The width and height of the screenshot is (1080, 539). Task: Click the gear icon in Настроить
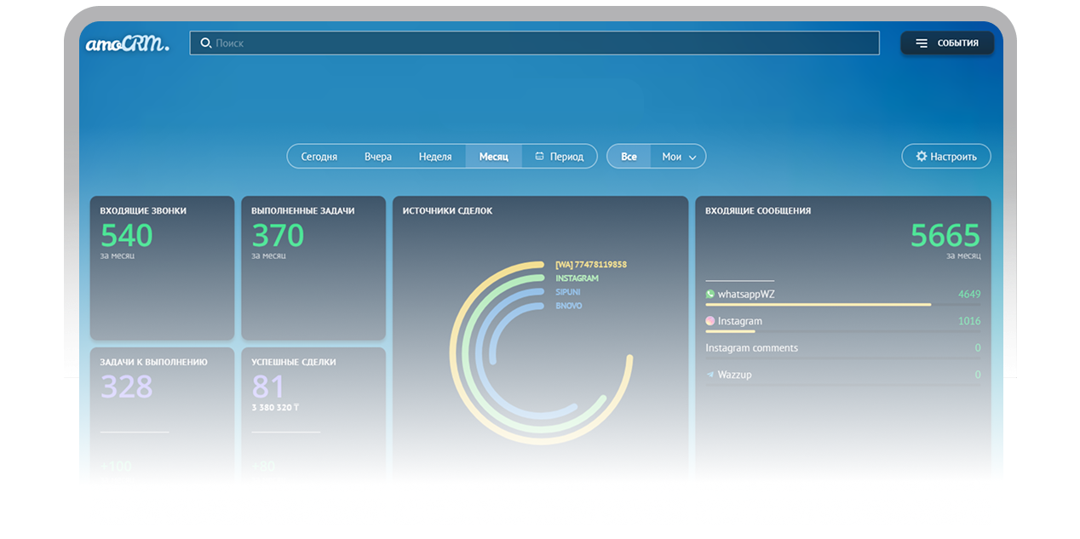(921, 157)
